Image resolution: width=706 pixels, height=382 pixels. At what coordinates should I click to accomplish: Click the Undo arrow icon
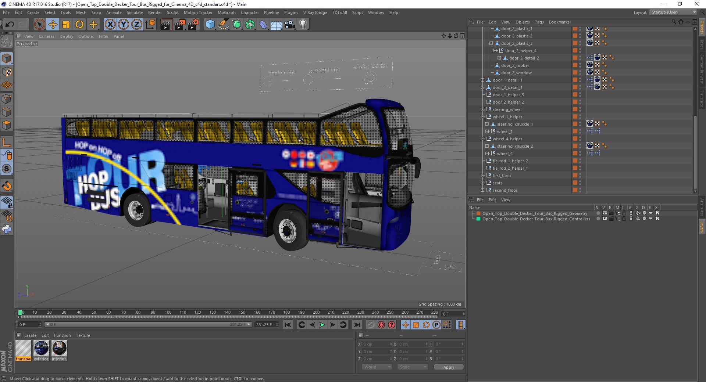(x=10, y=25)
